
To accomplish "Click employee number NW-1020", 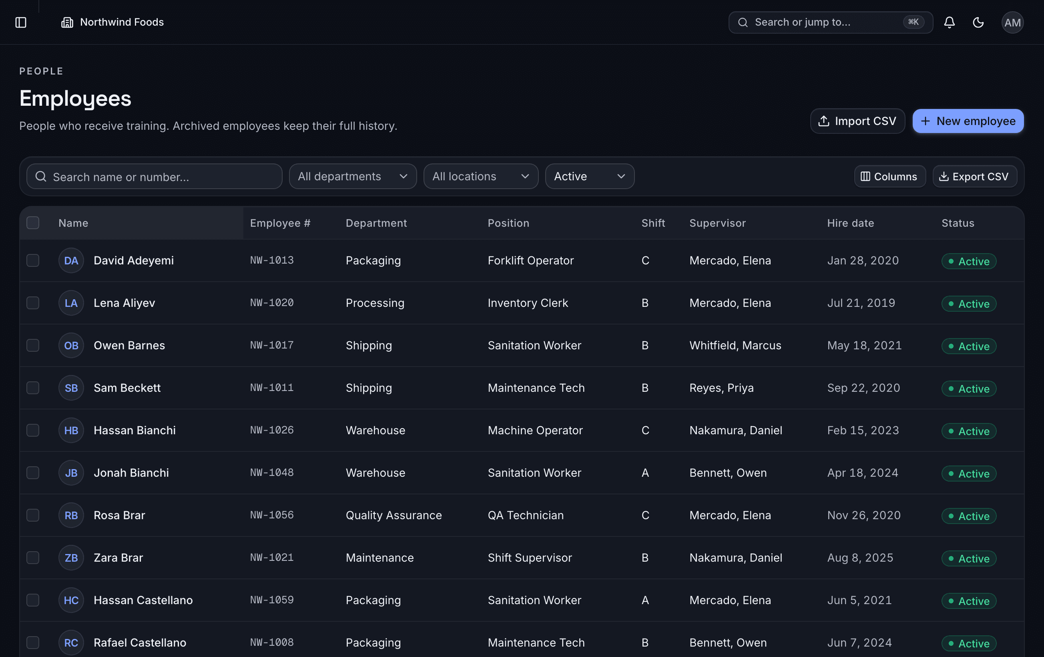I will click(272, 303).
